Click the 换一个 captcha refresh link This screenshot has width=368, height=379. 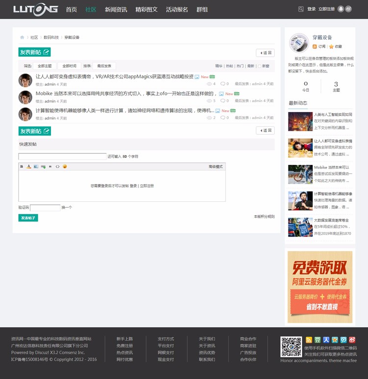(67, 208)
